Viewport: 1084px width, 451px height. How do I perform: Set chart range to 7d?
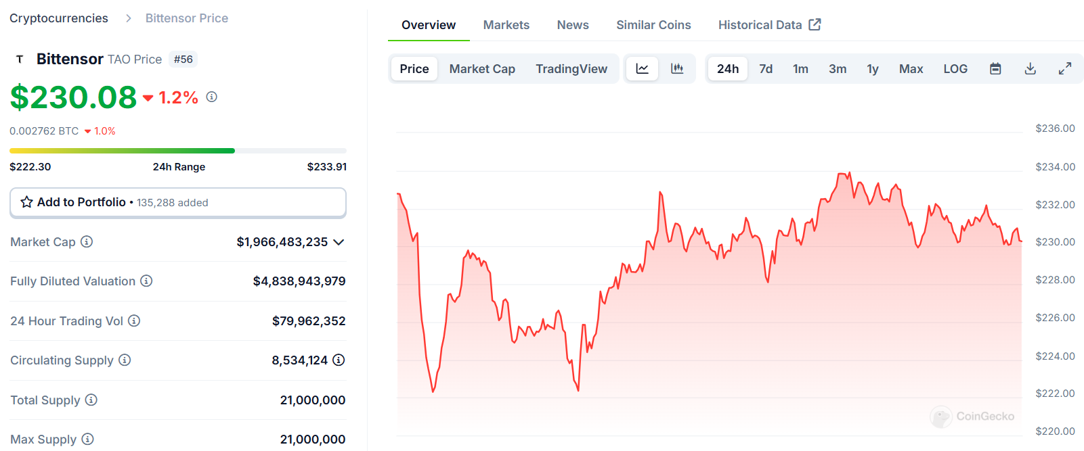[x=766, y=68]
